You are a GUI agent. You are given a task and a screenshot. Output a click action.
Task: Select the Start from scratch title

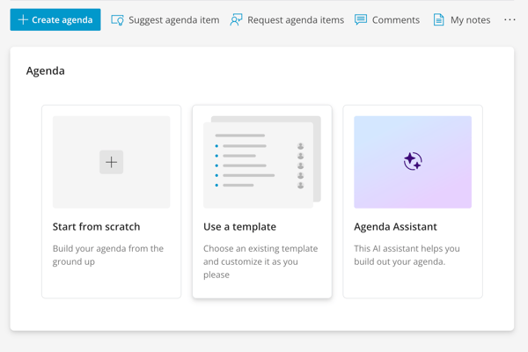click(x=96, y=227)
